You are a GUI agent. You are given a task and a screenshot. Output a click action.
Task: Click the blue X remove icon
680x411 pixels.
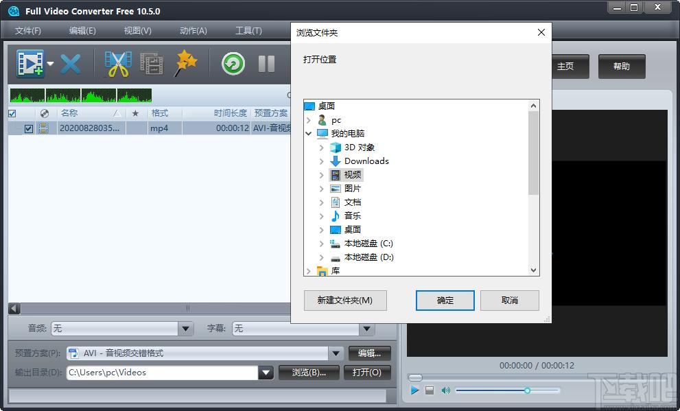point(71,64)
